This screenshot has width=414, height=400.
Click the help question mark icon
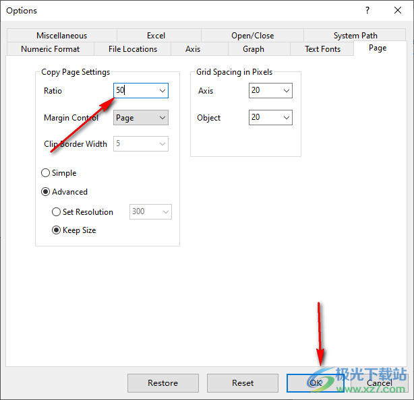pyautogui.click(x=367, y=11)
